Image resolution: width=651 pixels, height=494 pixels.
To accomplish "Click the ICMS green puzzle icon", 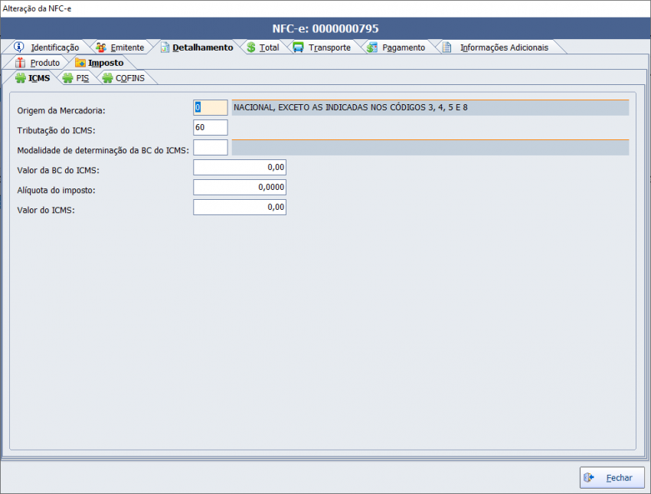I will click(x=21, y=78).
